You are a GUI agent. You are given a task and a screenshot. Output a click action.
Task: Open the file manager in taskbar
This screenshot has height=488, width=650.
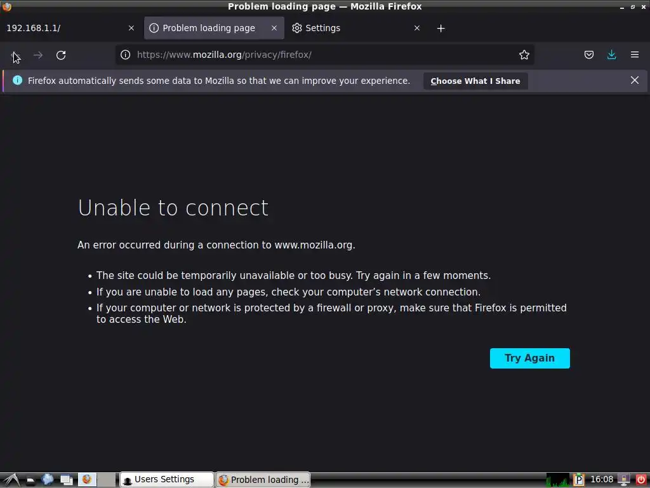(x=30, y=480)
